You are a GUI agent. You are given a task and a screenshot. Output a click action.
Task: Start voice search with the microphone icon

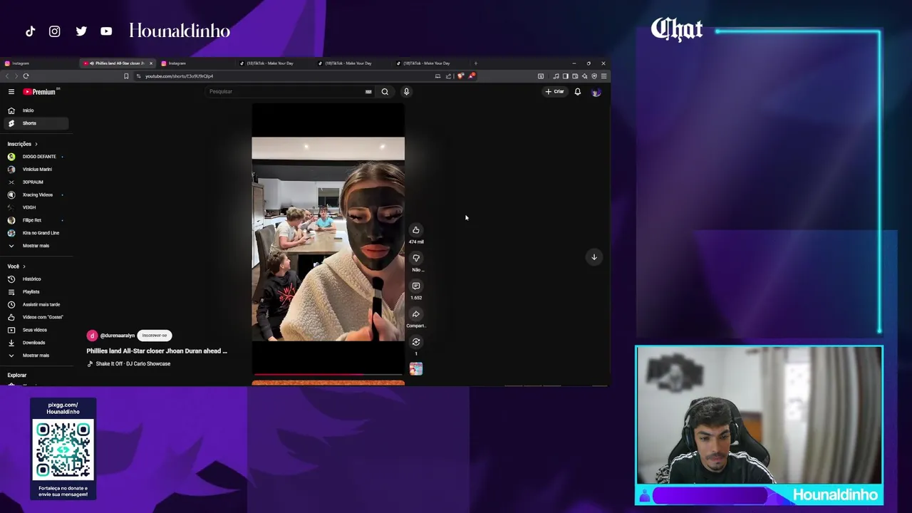coord(406,91)
